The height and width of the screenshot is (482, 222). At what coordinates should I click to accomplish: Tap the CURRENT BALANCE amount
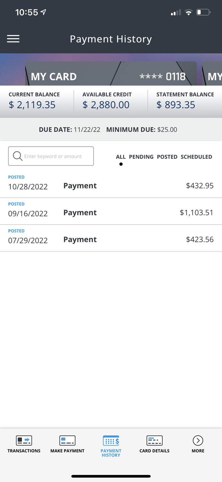pos(32,105)
